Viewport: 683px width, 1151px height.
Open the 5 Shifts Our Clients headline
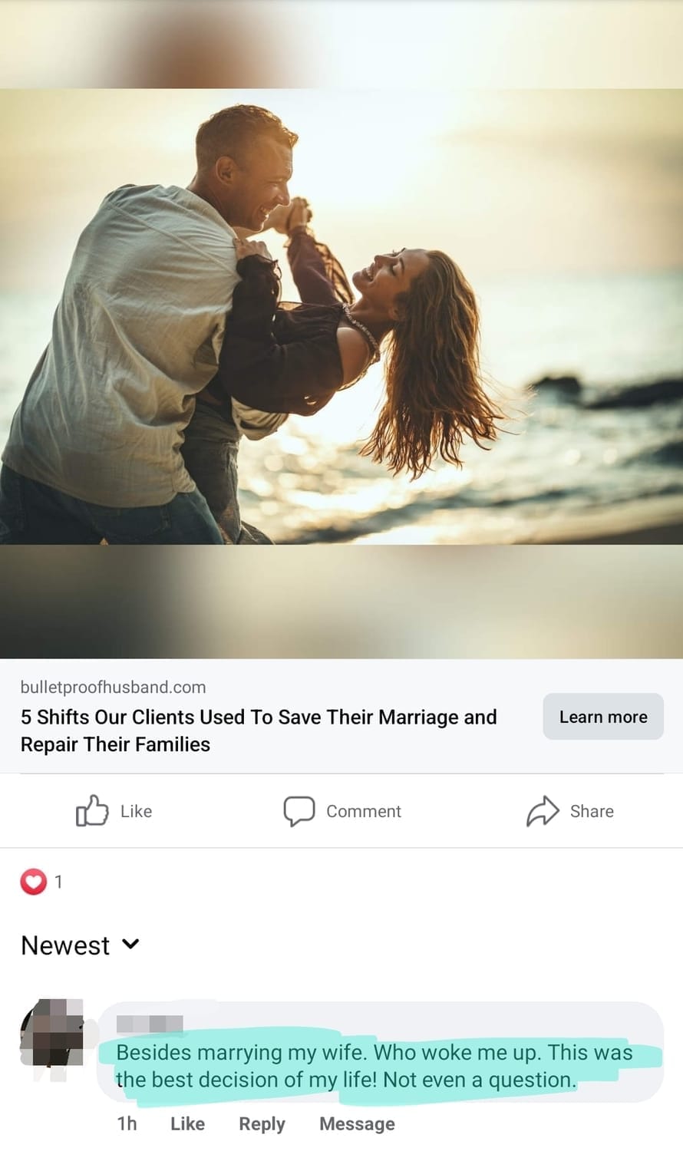tap(259, 731)
